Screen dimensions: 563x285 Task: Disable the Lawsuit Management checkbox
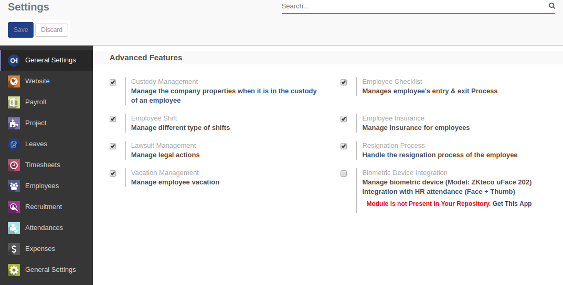point(113,146)
